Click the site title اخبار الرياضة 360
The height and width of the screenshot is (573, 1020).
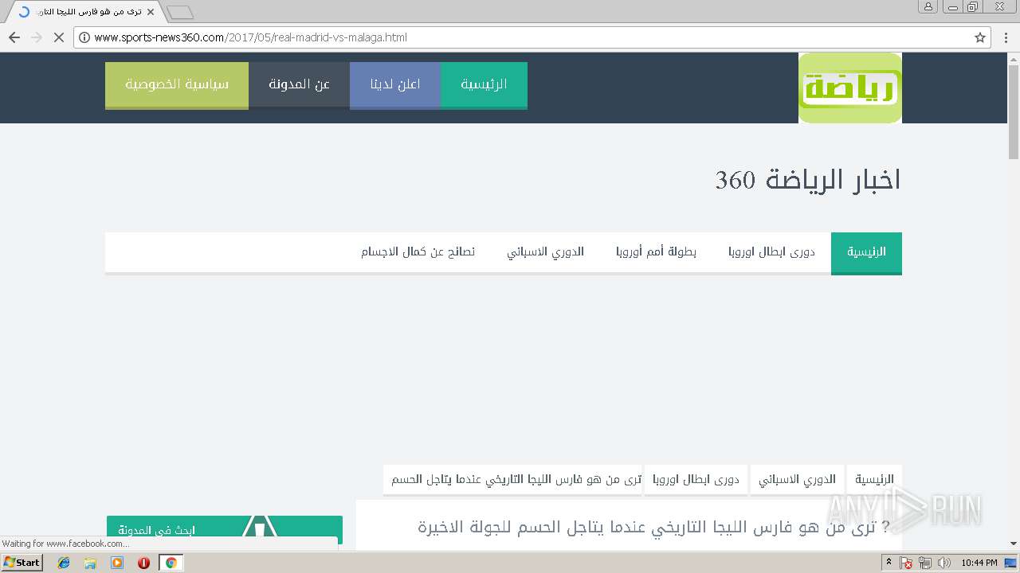[x=808, y=180]
